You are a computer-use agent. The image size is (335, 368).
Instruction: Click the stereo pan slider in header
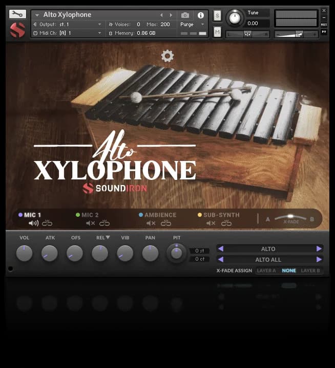(x=247, y=35)
